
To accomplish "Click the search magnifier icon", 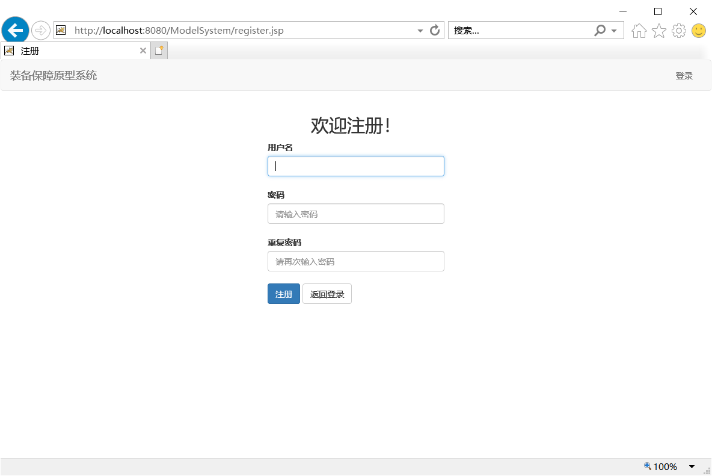I will [600, 30].
